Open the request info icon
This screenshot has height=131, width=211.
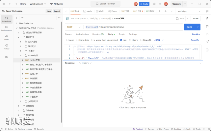coord(207,50)
